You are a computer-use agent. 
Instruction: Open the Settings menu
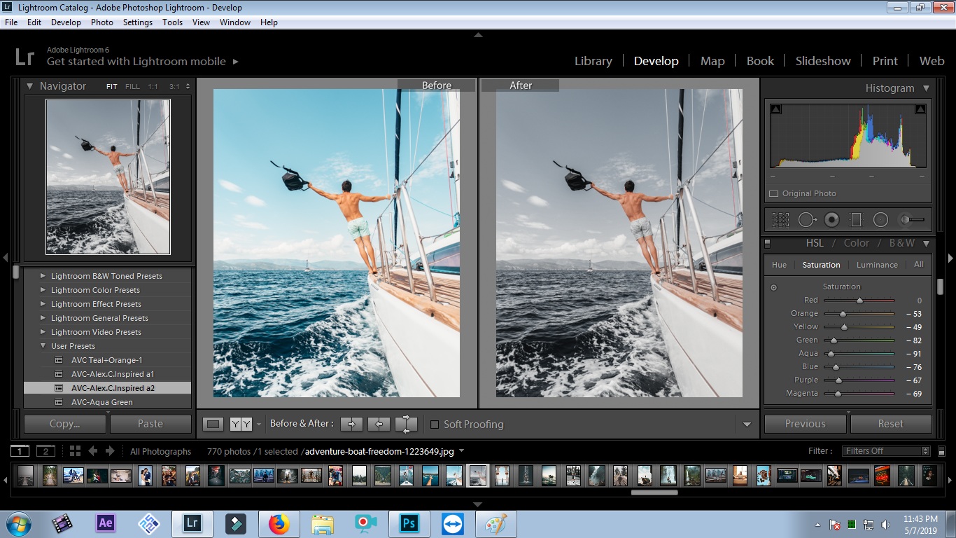(138, 22)
